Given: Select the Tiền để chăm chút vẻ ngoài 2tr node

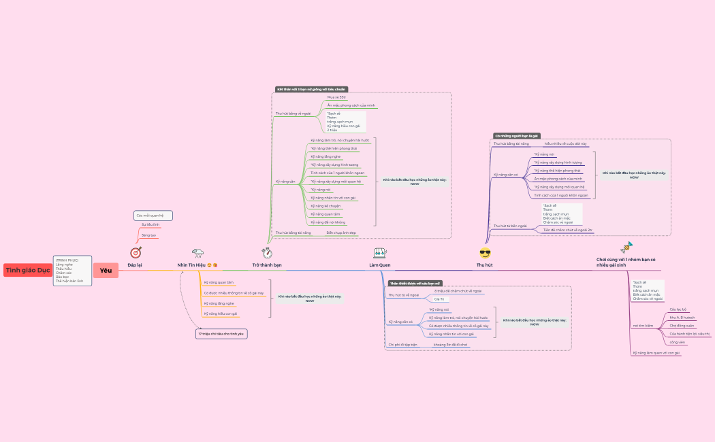Looking at the screenshot, I should click(568, 231).
